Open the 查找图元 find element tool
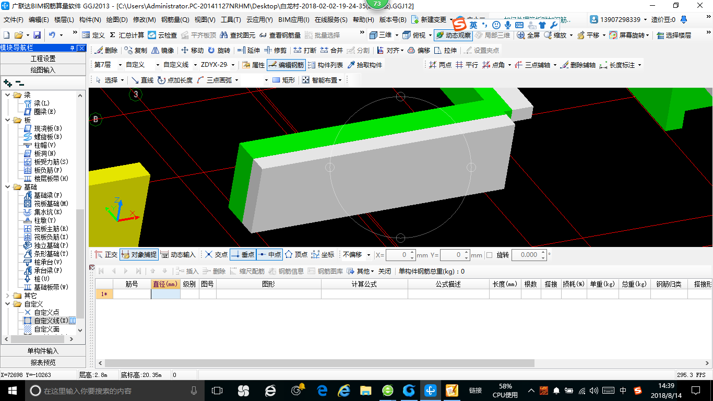The width and height of the screenshot is (713, 401). (x=237, y=35)
